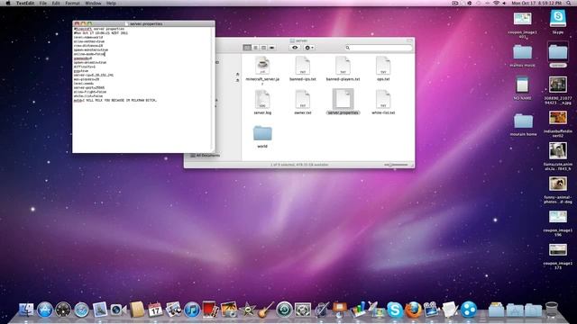Image resolution: width=577 pixels, height=324 pixels.
Task: Open System Preferences in the Dock
Action: [303, 310]
